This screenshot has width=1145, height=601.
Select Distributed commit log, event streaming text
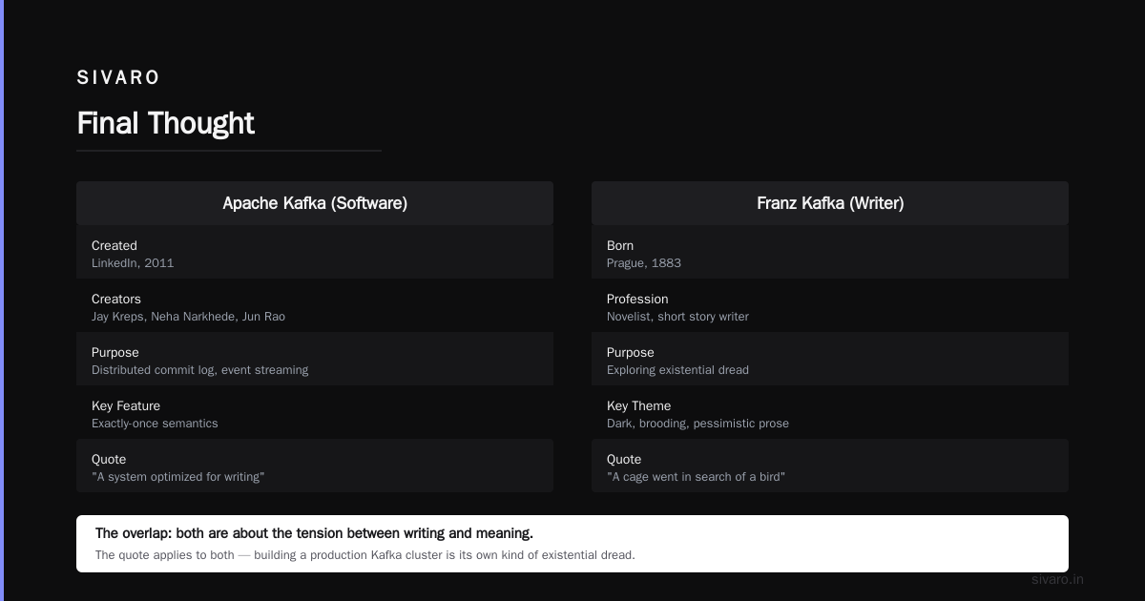tap(200, 369)
